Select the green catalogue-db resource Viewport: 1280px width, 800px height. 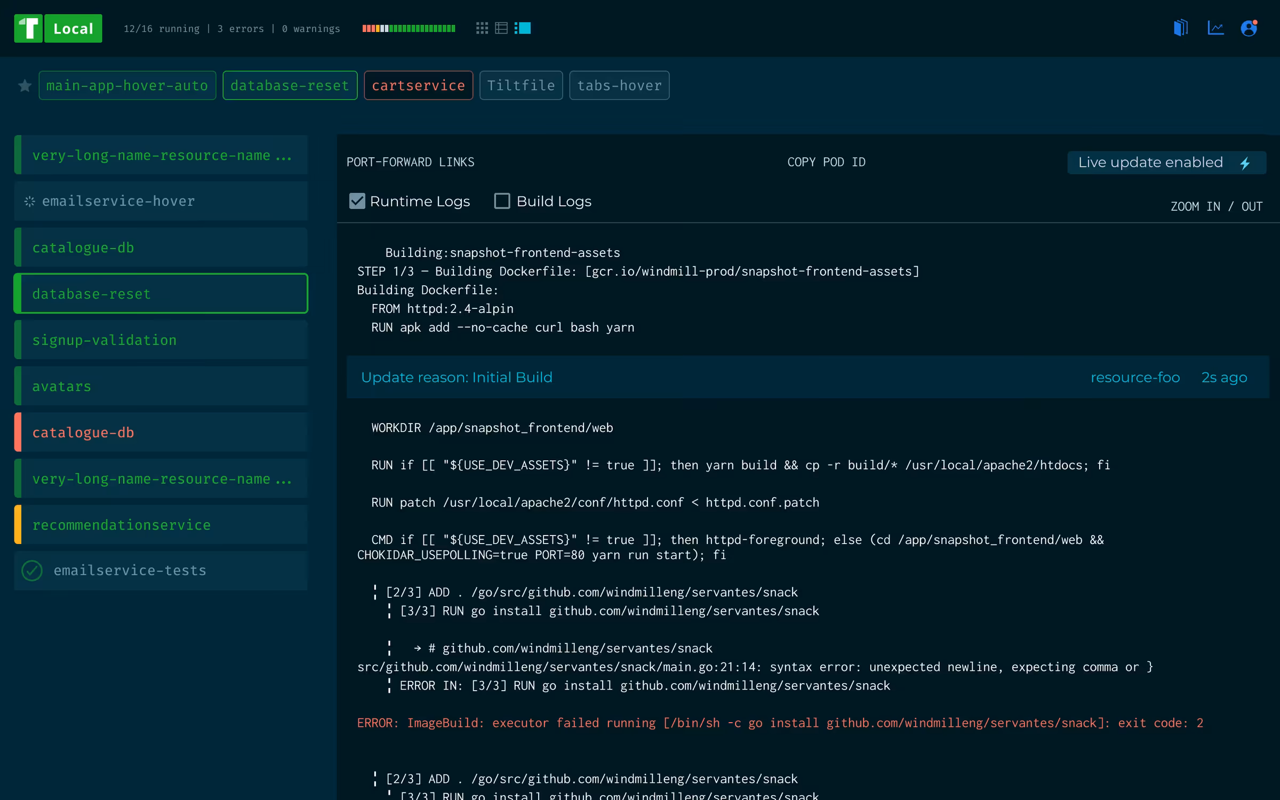161,247
